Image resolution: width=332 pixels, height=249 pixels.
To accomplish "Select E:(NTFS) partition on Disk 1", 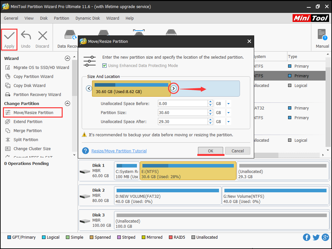I will click(188, 171).
